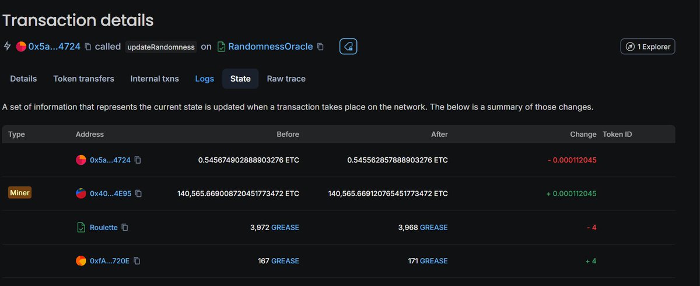Click the after value 0.545562857888903276 ETC
700x286 pixels.
click(x=397, y=160)
